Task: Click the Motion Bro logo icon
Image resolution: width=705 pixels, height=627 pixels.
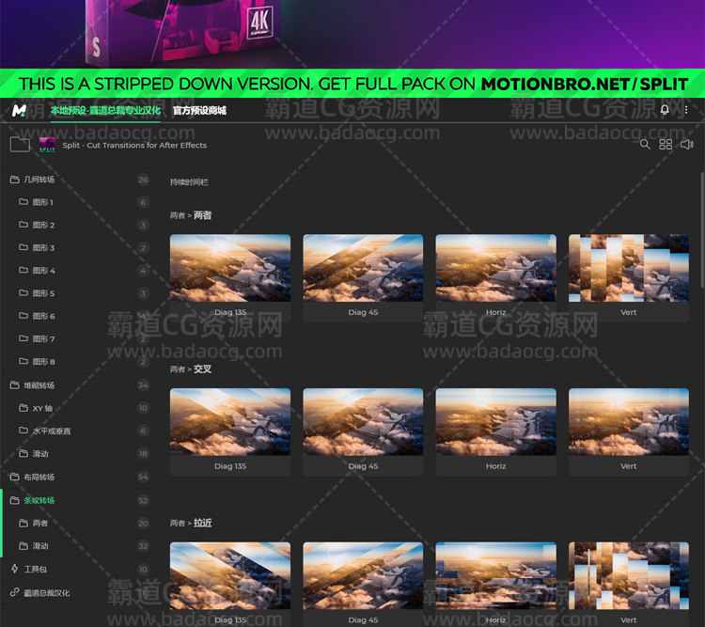Action: pos(19,110)
